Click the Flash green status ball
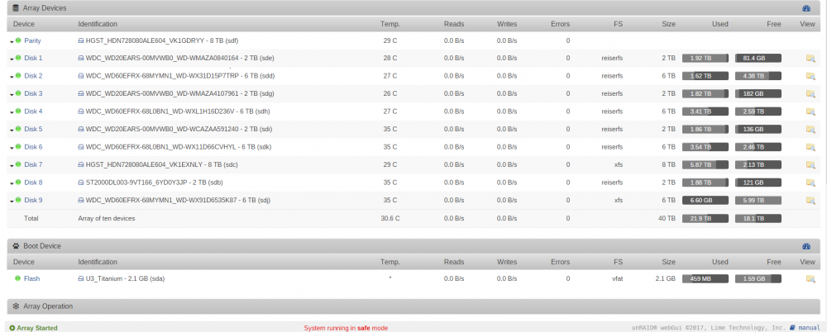Image resolution: width=827 pixels, height=332 pixels. pyautogui.click(x=18, y=278)
